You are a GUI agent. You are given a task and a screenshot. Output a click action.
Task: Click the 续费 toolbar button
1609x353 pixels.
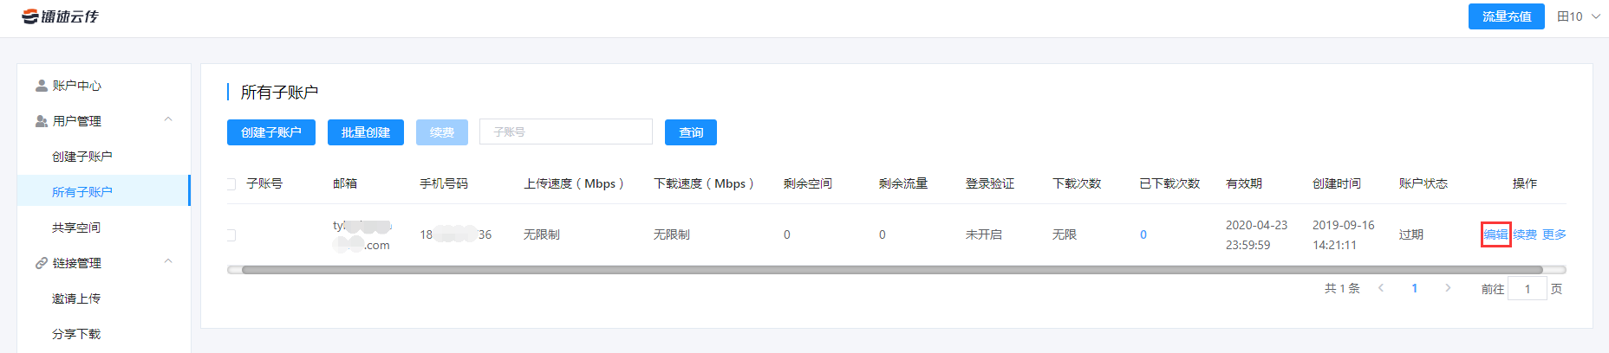(x=442, y=132)
